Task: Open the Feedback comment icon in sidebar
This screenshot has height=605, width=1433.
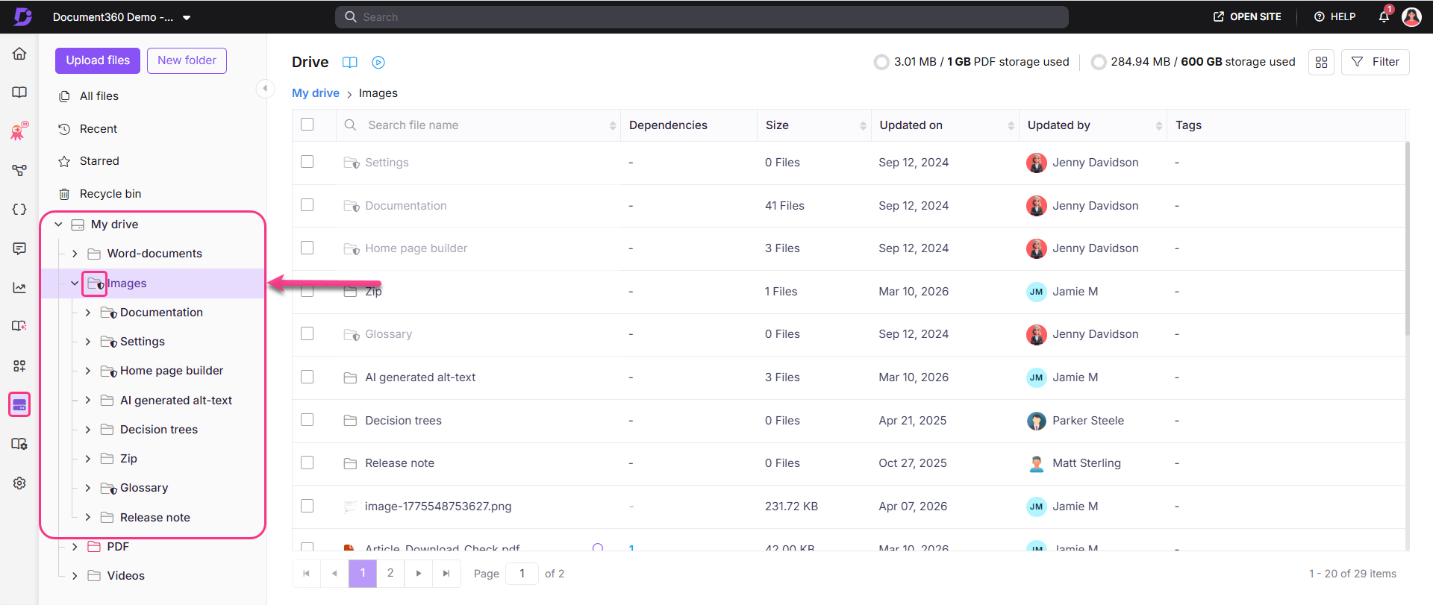Action: (19, 248)
